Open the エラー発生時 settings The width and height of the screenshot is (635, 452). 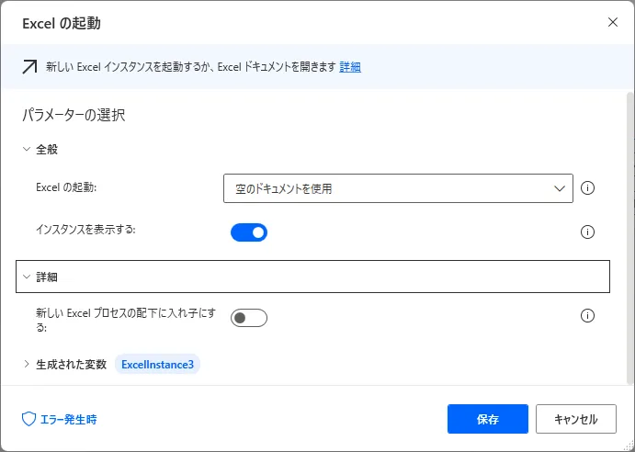click(67, 419)
